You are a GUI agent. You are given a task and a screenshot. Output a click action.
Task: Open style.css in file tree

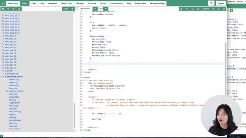coord(13,126)
